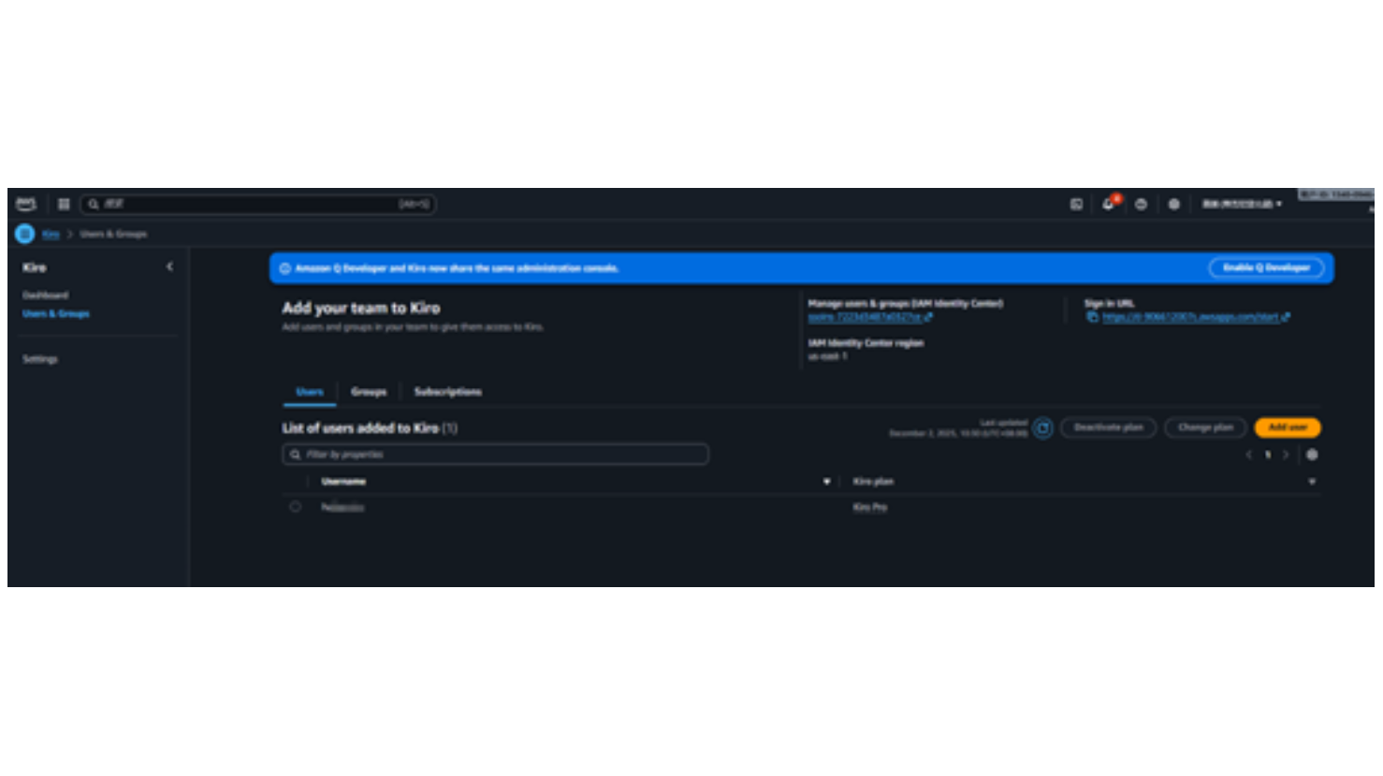Collapse the Kiro sidebar panel
This screenshot has width=1383, height=776.
[169, 267]
